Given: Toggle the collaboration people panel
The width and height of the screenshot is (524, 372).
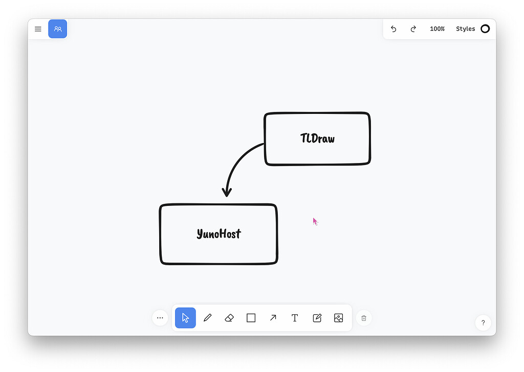Looking at the screenshot, I should coord(57,29).
